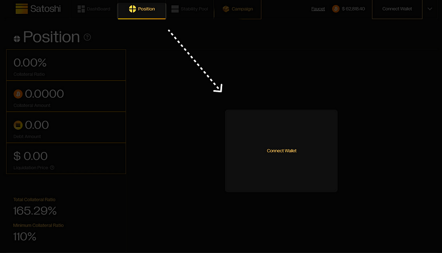Screen dimensions: 442x253
Task: Click the Position tab circle icon
Action: 133,9
